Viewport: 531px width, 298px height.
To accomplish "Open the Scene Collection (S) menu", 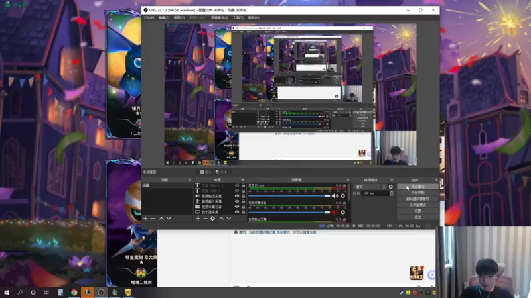I will pyautogui.click(x=220, y=18).
